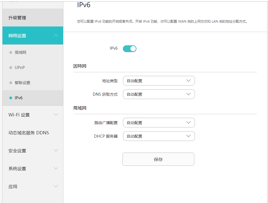This screenshot has width=268, height=203.
Task: Click the 保存 button
Action: (158, 159)
